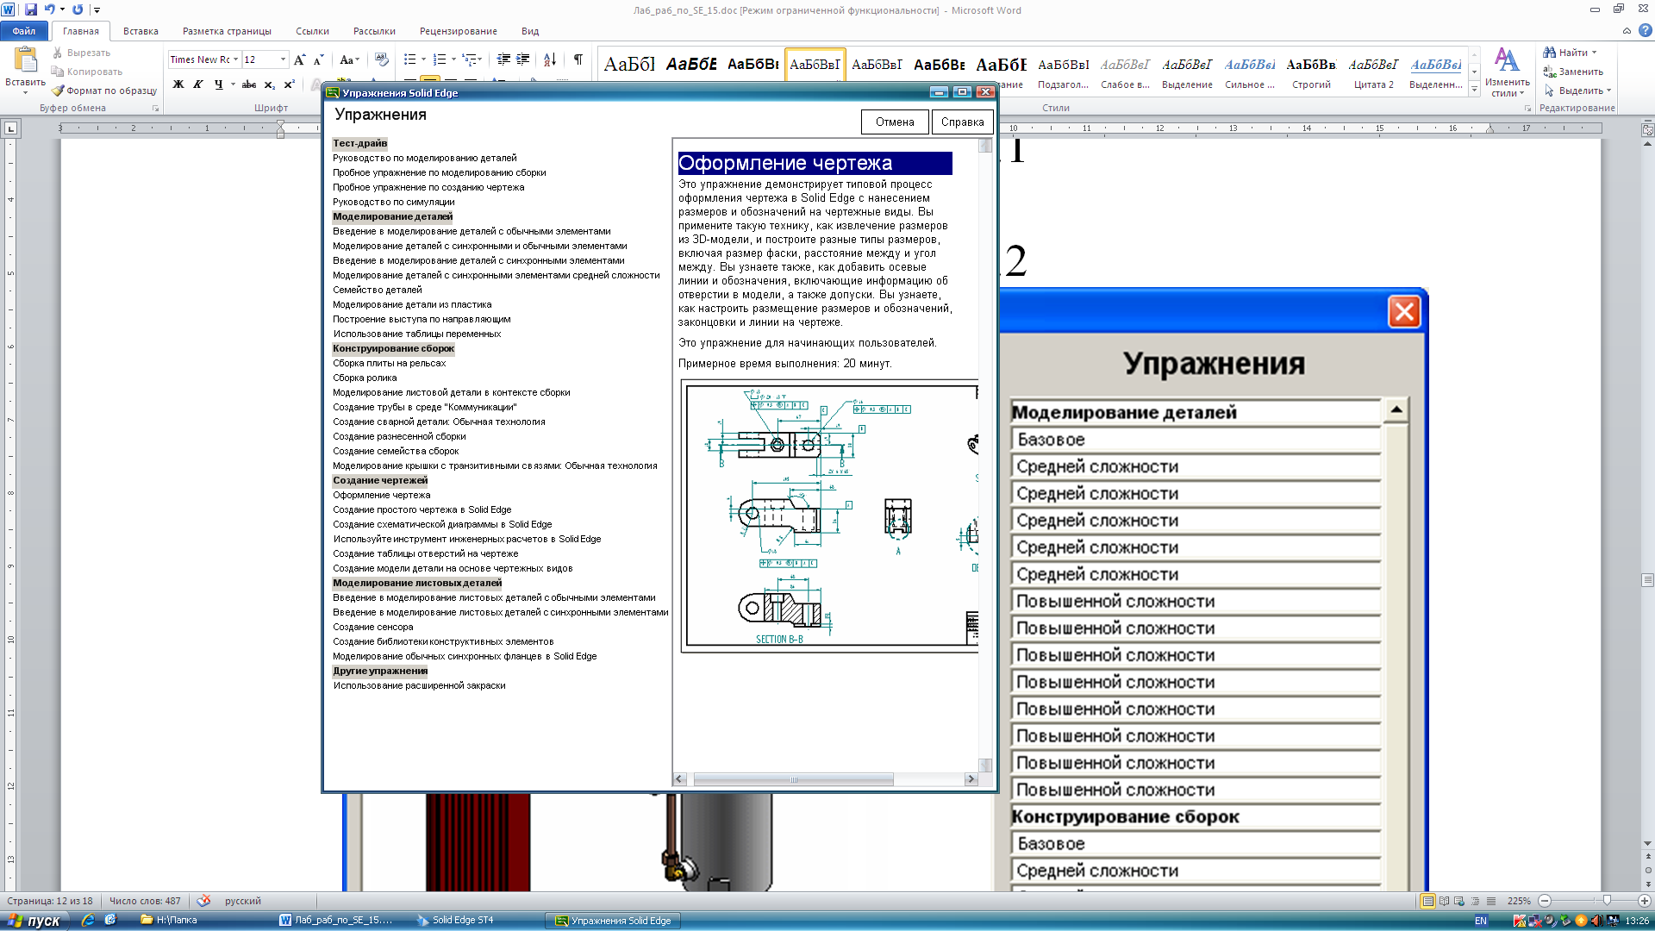Open exercise 'Сборка ролика'
Screen dimensions: 1655x931
tap(365, 378)
